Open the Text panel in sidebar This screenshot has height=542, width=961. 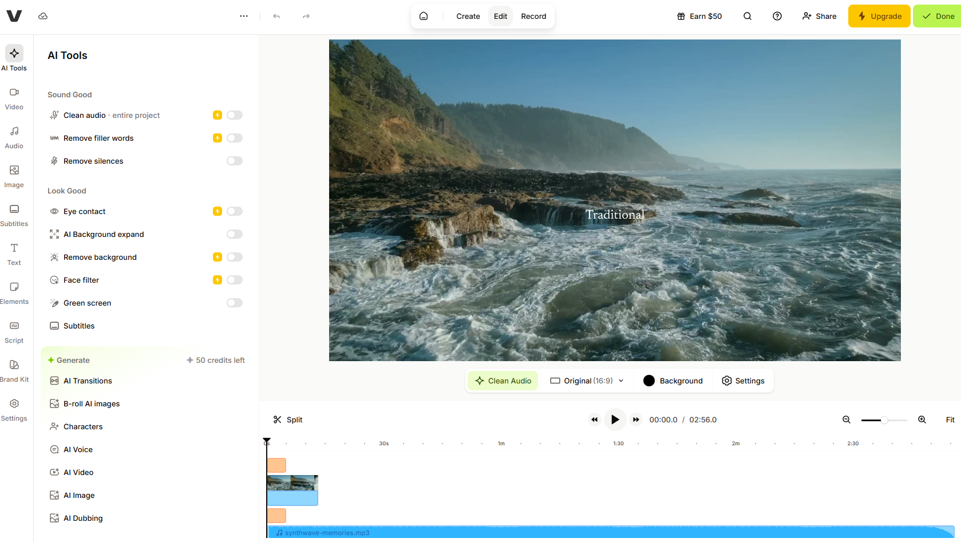[x=14, y=255]
